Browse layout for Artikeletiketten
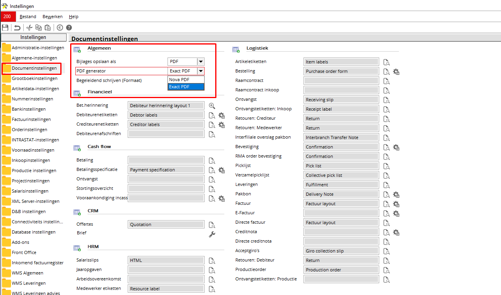Screen dimensions: 501x295 click(387, 62)
